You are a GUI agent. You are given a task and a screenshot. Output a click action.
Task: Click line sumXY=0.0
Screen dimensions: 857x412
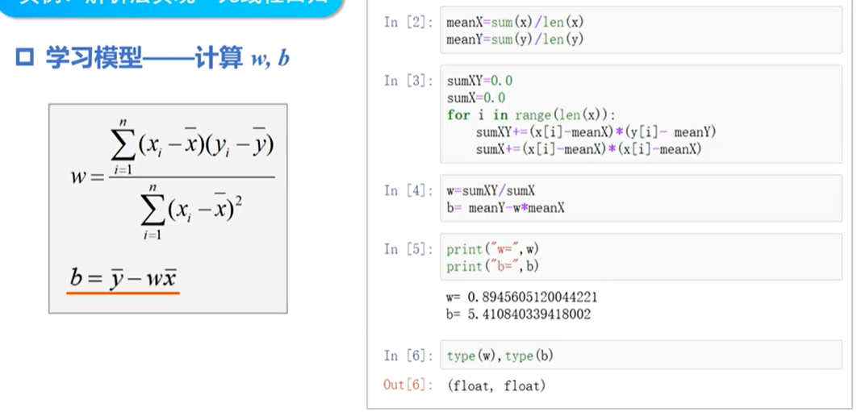click(479, 81)
